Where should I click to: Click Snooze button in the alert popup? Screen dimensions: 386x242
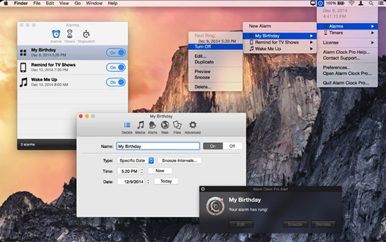295,224
